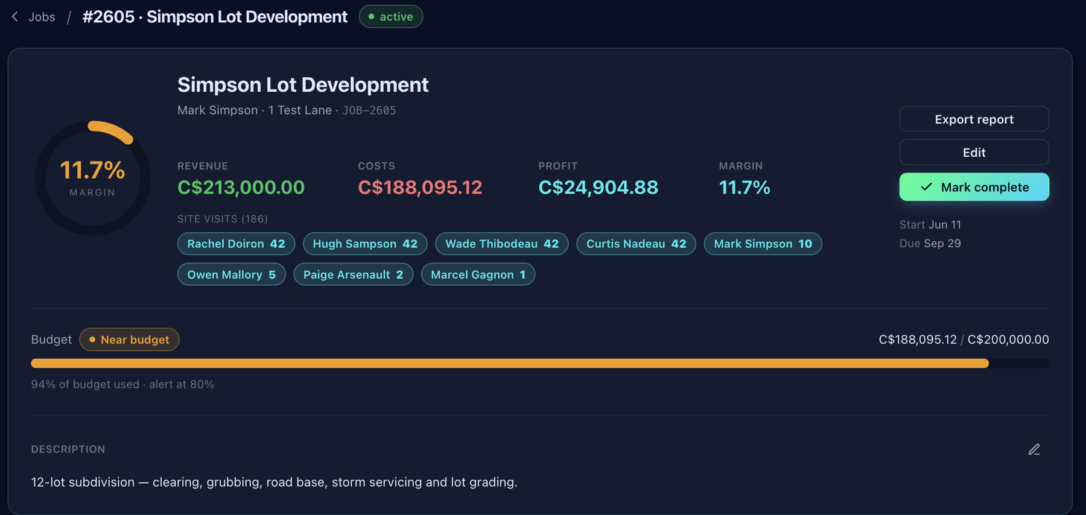
Task: Click the 12-lot subdivision description text
Action: click(275, 482)
